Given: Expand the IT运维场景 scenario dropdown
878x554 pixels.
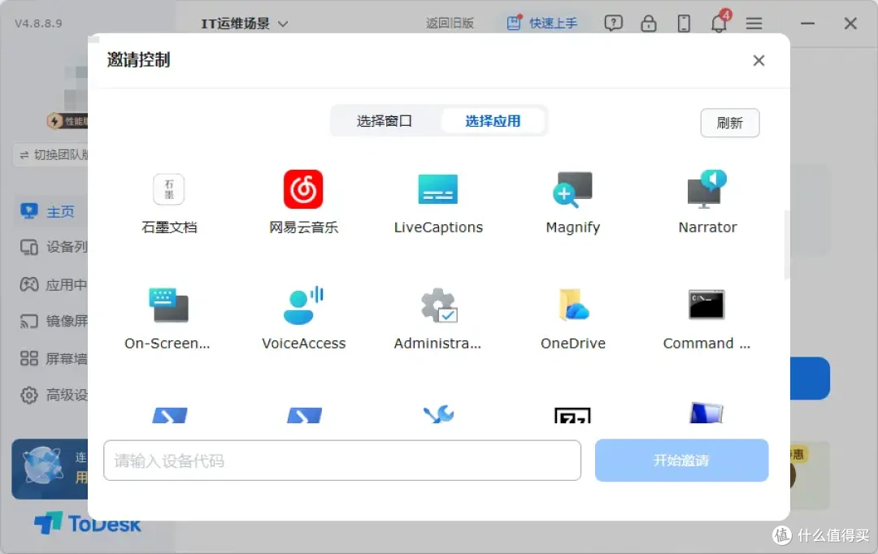Looking at the screenshot, I should (245, 24).
